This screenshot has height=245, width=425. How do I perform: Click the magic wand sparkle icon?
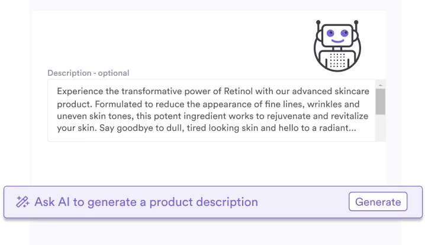pyautogui.click(x=23, y=202)
